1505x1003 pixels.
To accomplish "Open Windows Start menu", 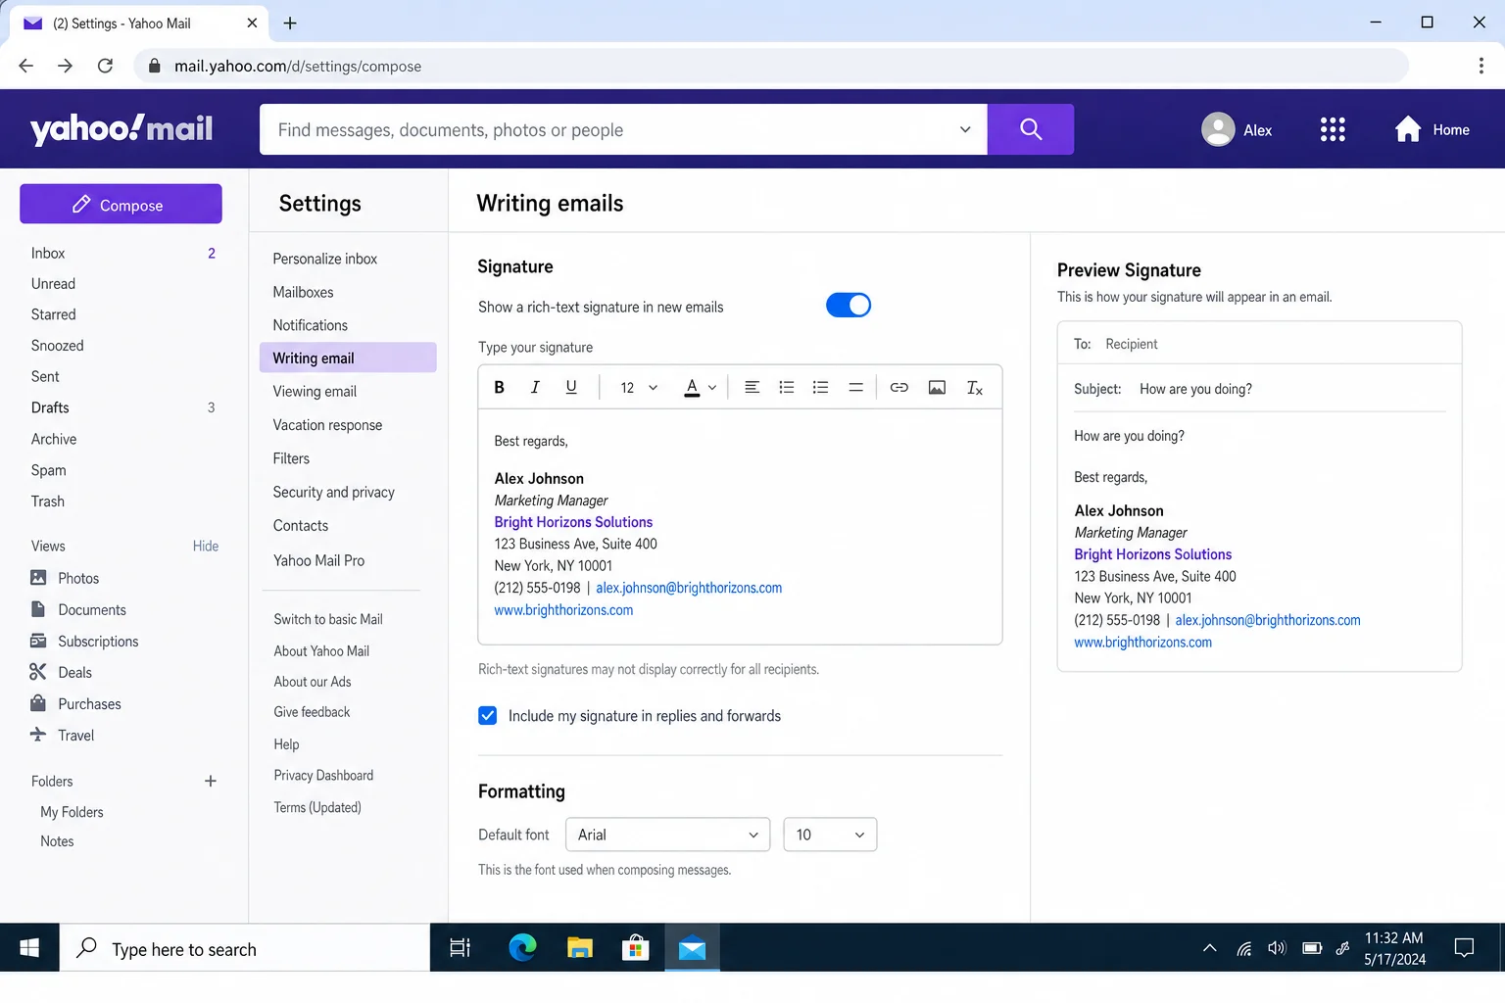I will click(29, 947).
